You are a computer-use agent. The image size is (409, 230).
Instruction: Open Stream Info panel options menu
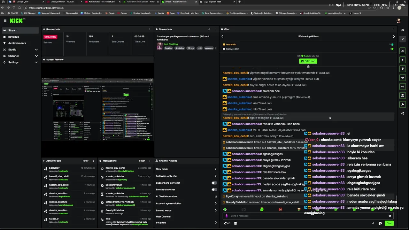pyautogui.click(x=215, y=29)
